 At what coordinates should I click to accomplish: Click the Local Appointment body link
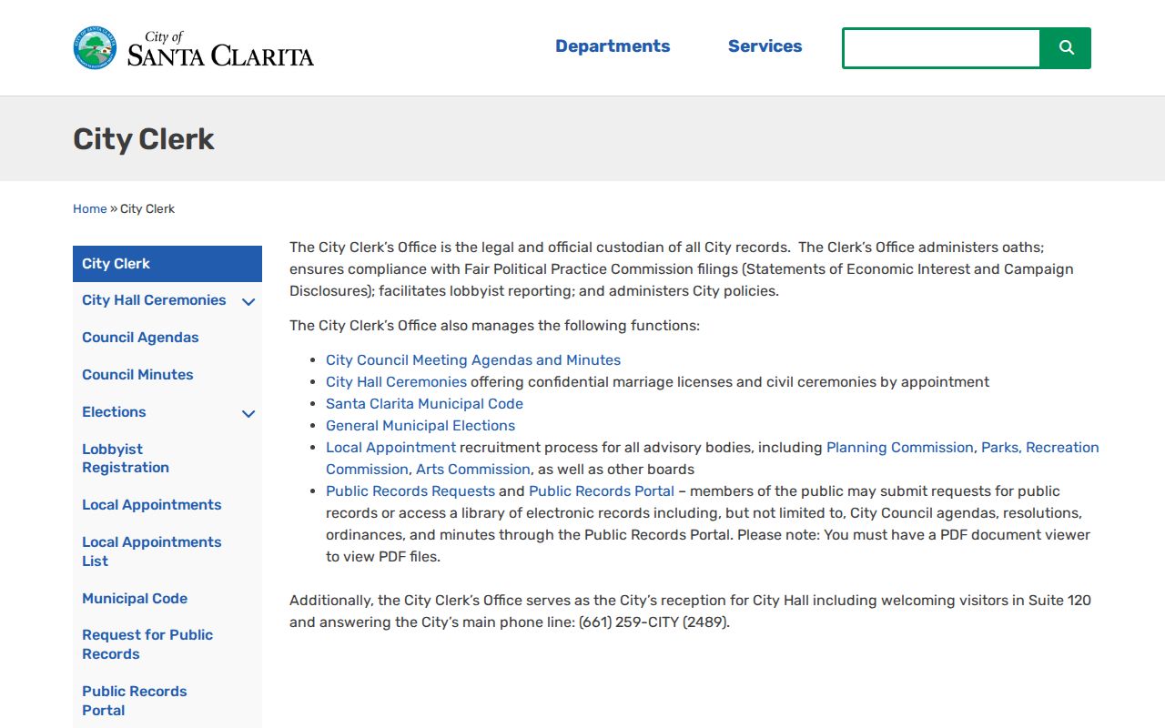pos(390,448)
